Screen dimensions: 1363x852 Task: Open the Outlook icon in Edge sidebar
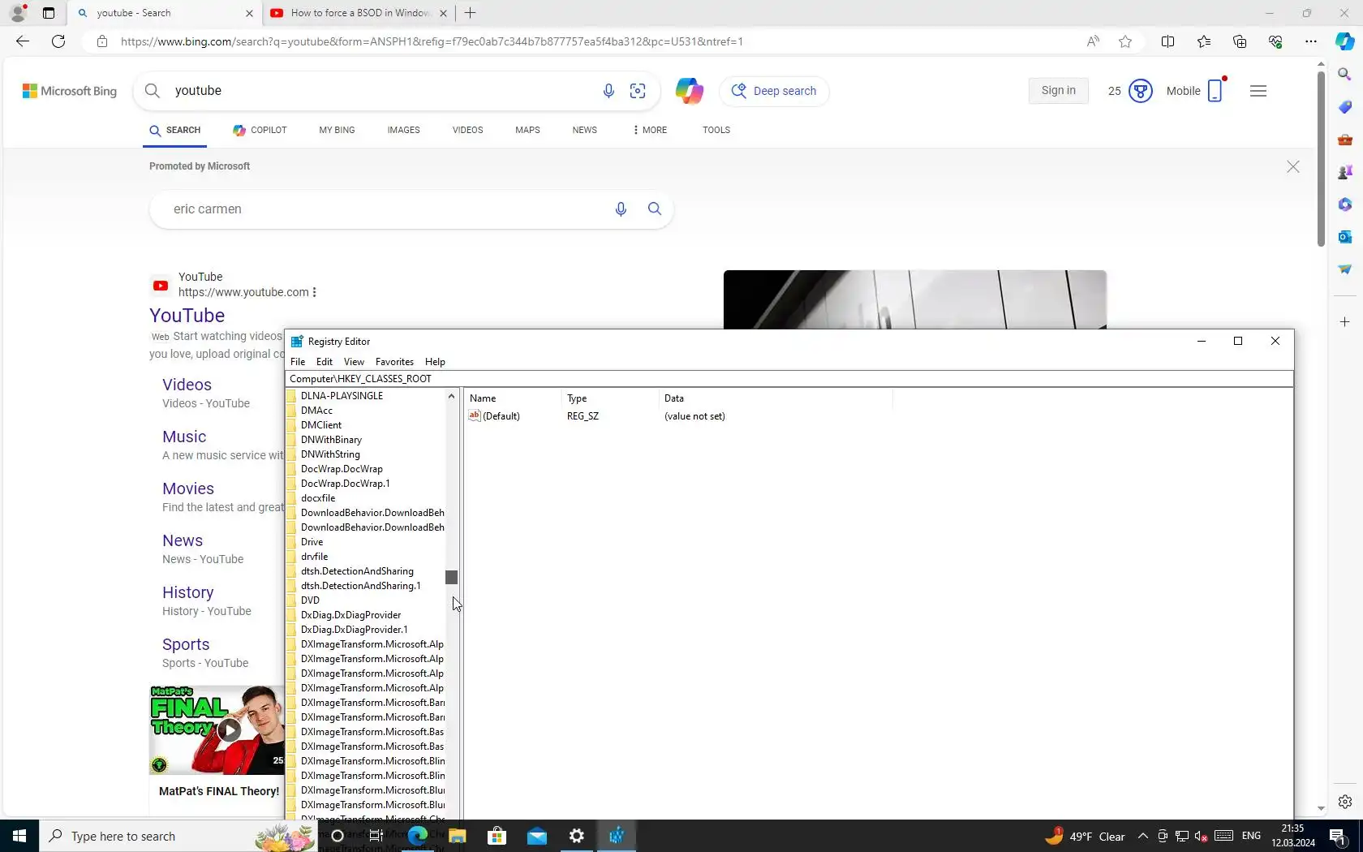1344,237
